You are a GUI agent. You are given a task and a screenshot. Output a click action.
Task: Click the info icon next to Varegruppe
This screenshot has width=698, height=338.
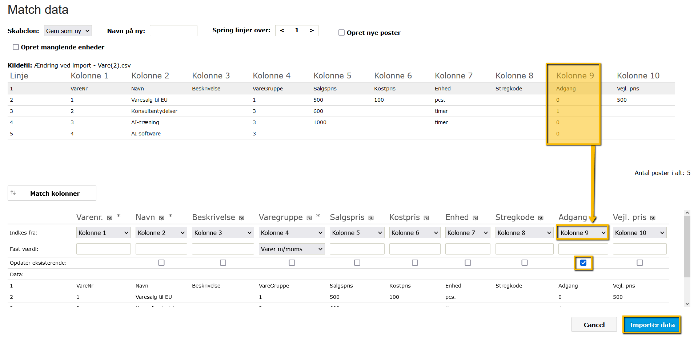point(309,218)
